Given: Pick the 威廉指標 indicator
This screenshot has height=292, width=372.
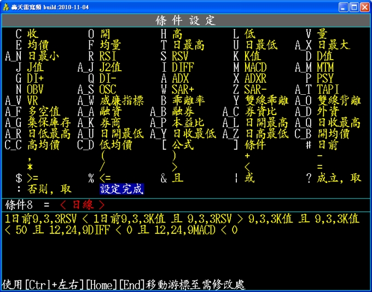Looking at the screenshot, I should pyautogui.click(x=121, y=101).
